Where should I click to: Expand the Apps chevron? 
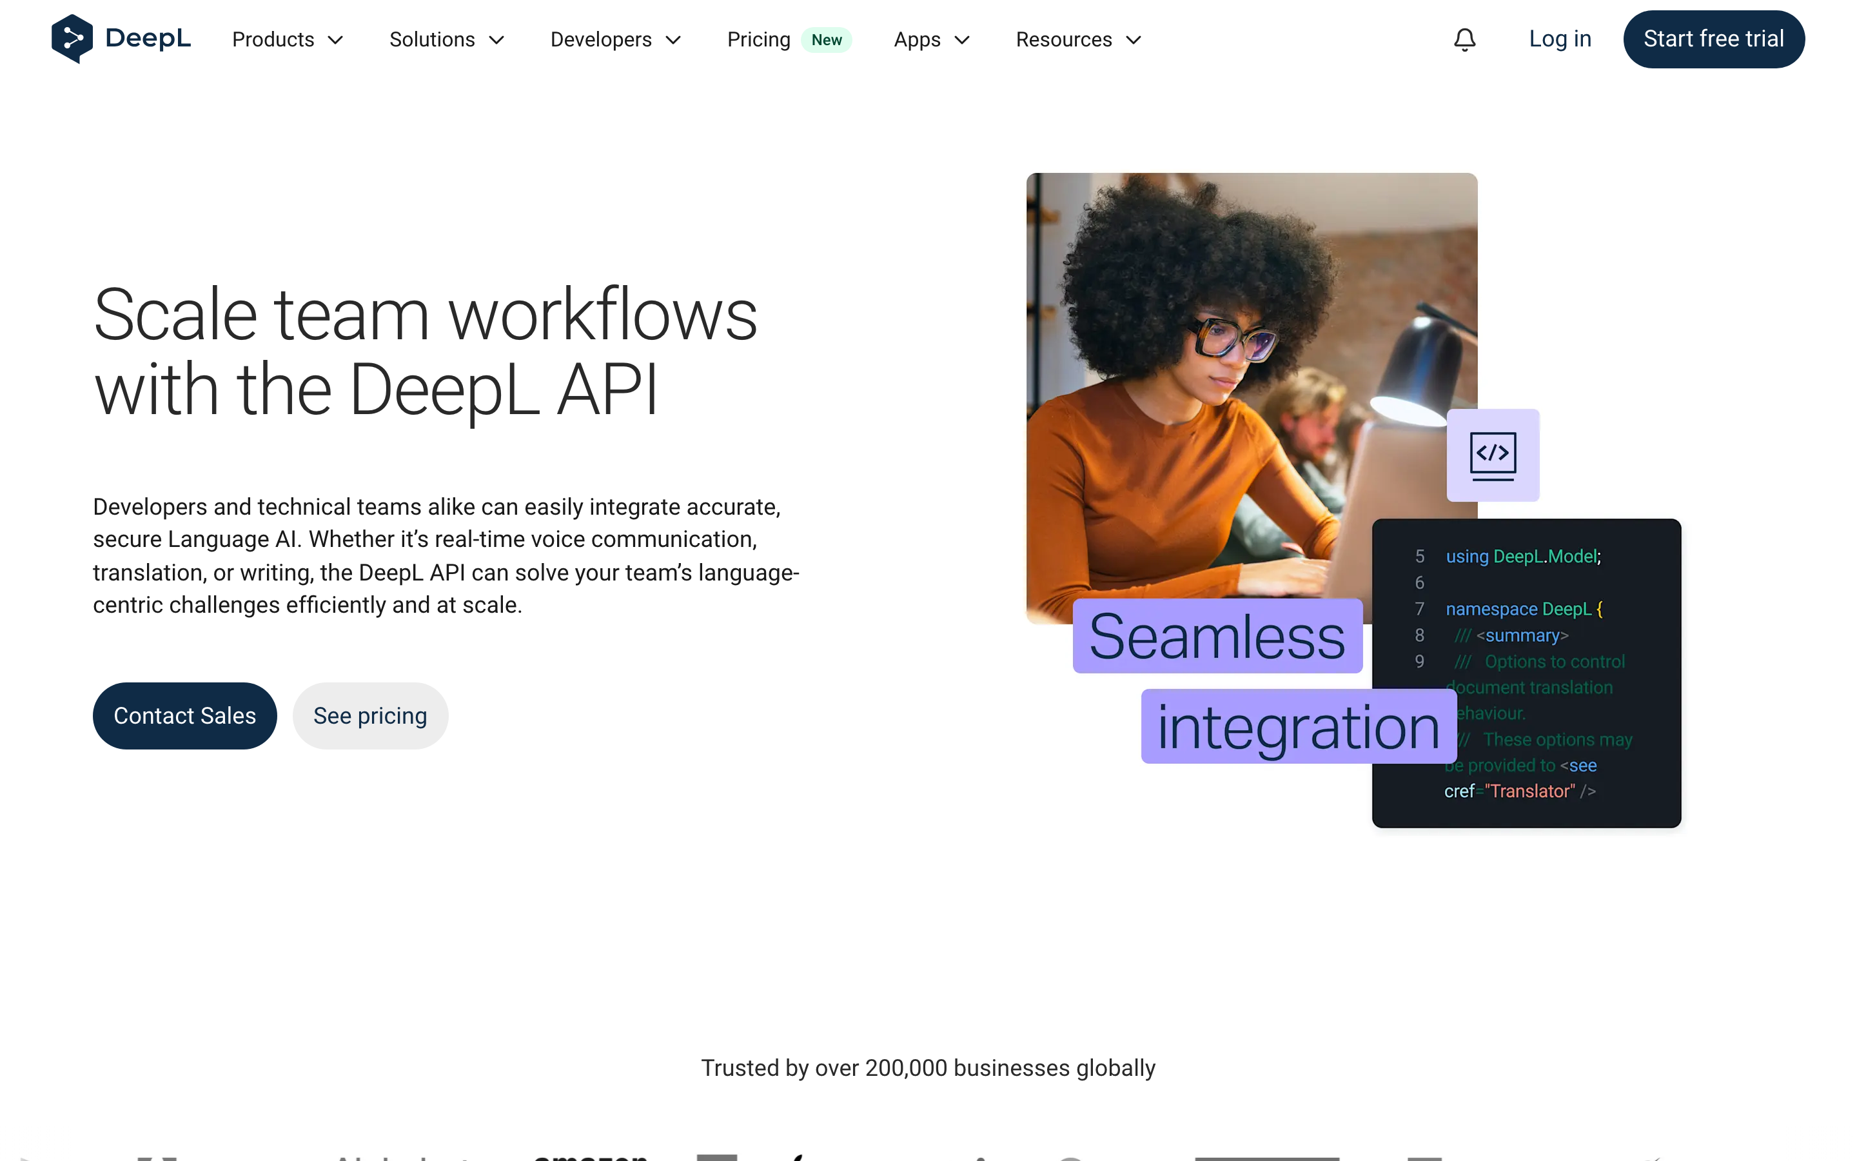coord(962,40)
